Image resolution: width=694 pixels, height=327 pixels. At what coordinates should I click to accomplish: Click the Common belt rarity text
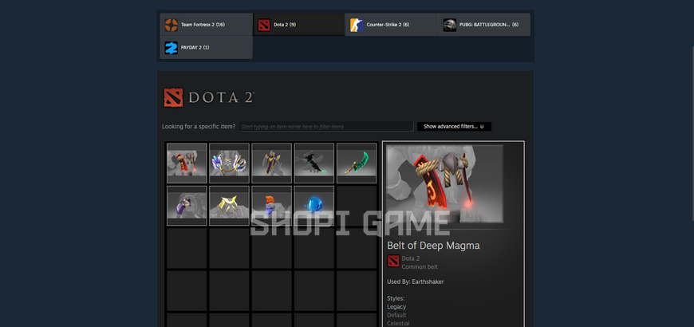pyautogui.click(x=420, y=267)
